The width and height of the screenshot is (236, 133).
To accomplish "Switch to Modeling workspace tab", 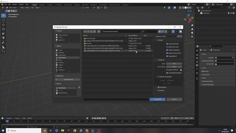I will (x=42, y=5).
